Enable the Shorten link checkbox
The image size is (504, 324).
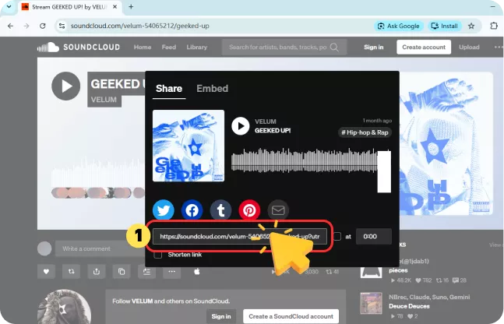(x=158, y=255)
